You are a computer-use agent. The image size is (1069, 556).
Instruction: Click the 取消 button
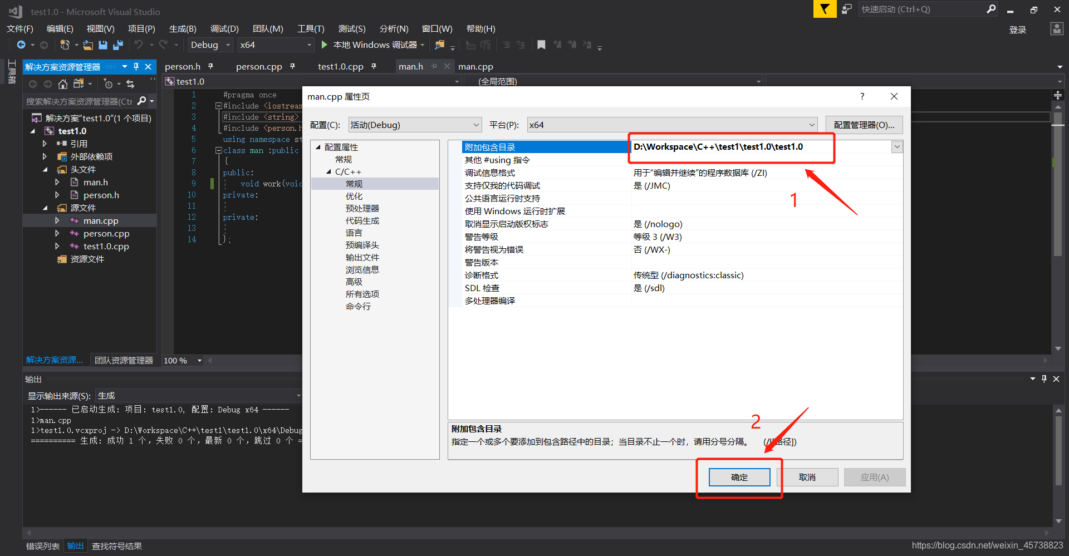pyautogui.click(x=807, y=477)
